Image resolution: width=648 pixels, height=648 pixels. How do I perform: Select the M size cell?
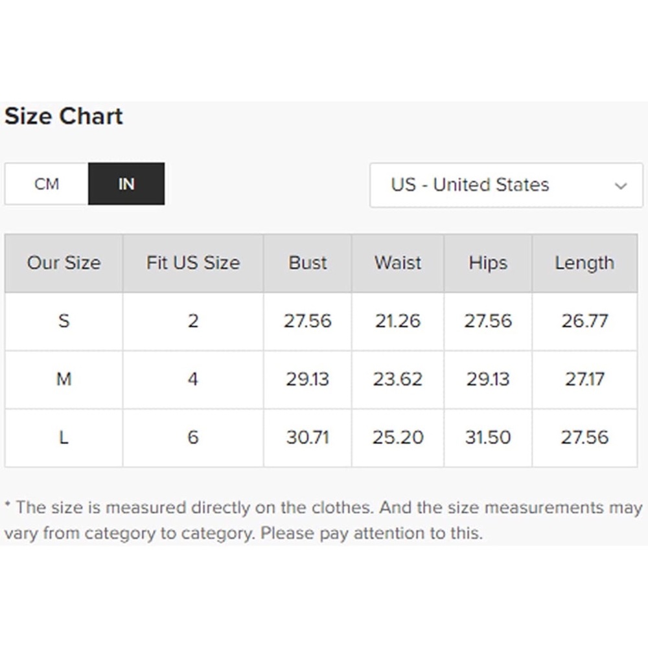pyautogui.click(x=64, y=379)
